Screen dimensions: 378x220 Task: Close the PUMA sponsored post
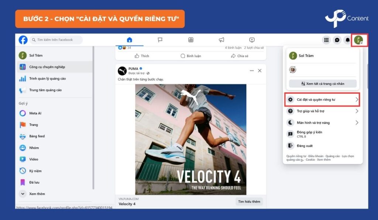(x=260, y=70)
